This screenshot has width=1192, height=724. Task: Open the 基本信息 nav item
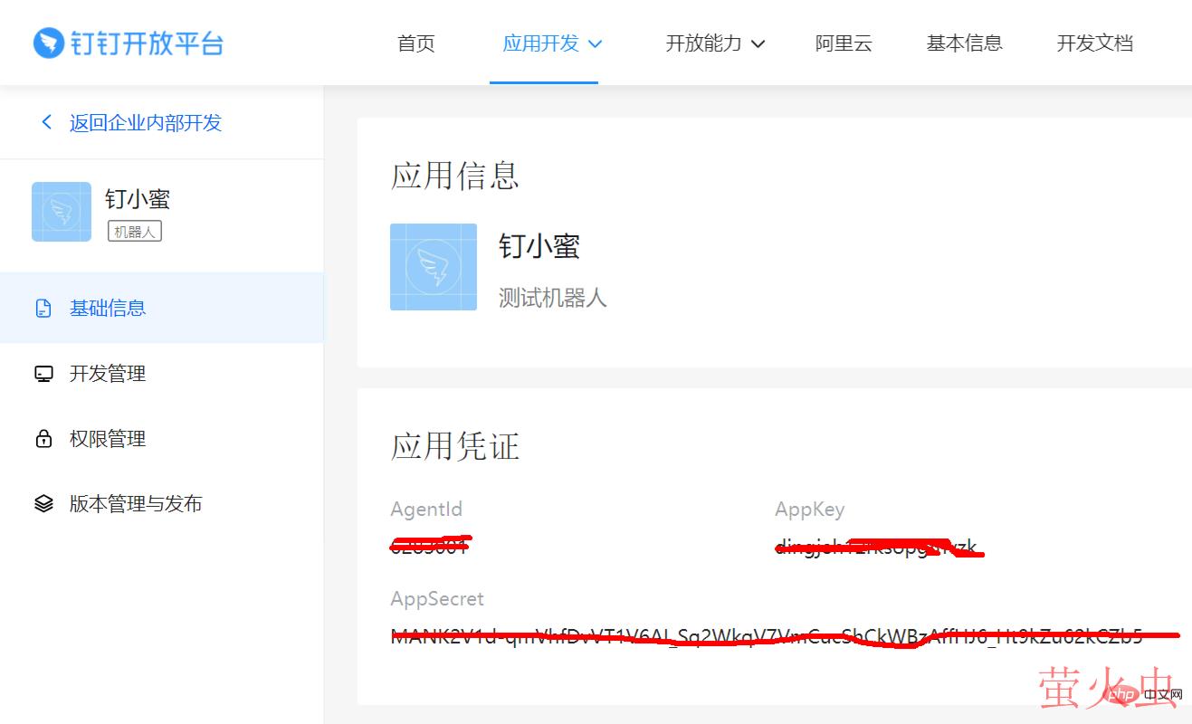click(x=965, y=43)
